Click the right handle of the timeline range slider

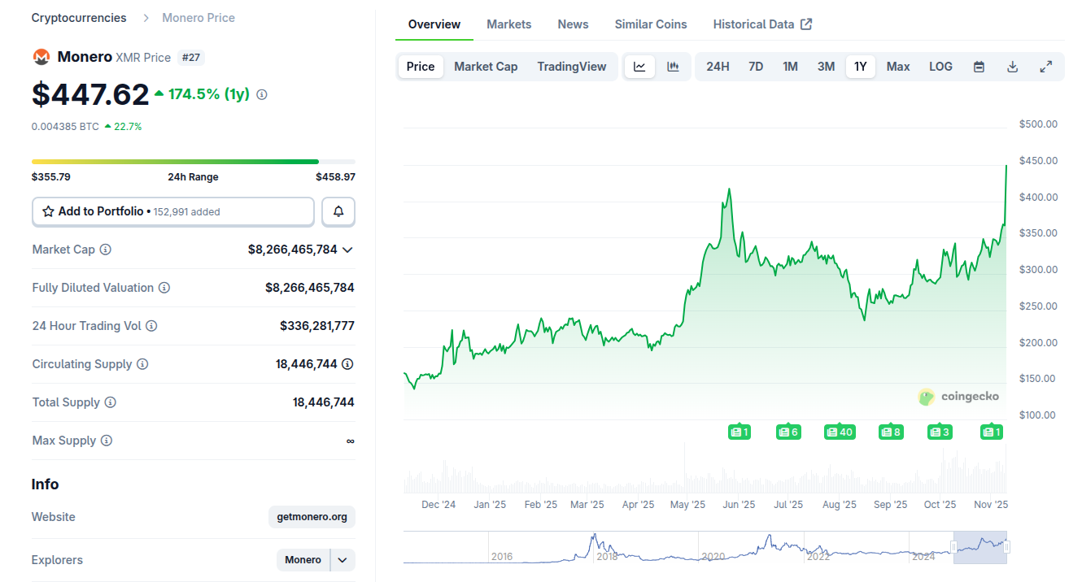click(x=1006, y=548)
